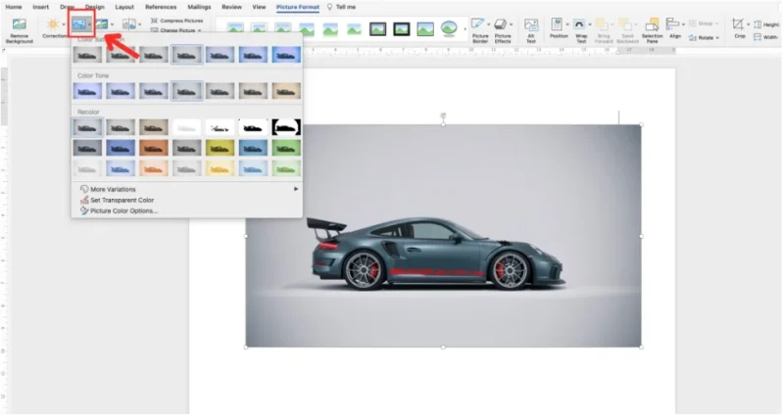Click the Compress Pictures icon

154,21
